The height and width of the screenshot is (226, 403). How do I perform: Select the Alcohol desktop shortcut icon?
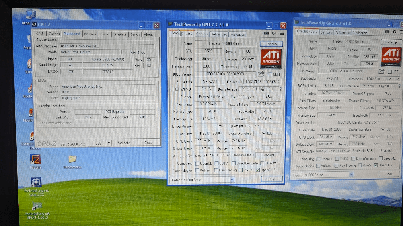30,89
